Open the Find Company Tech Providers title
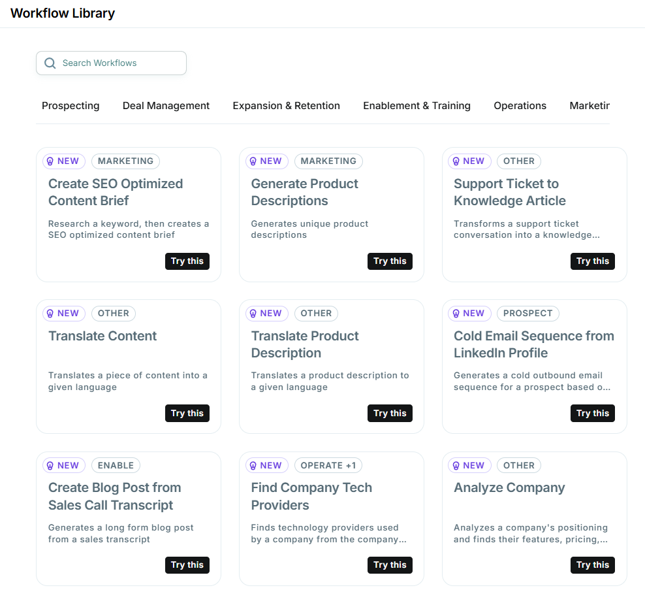Screen dimensions: 645x590 tap(311, 496)
